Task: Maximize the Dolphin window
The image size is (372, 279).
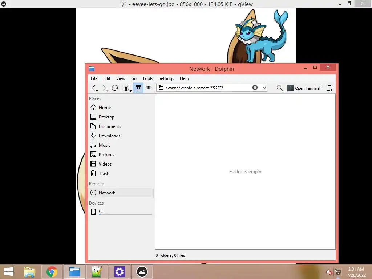Action: click(x=315, y=68)
